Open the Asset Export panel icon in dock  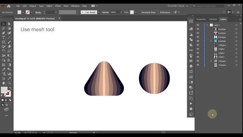tap(191, 93)
